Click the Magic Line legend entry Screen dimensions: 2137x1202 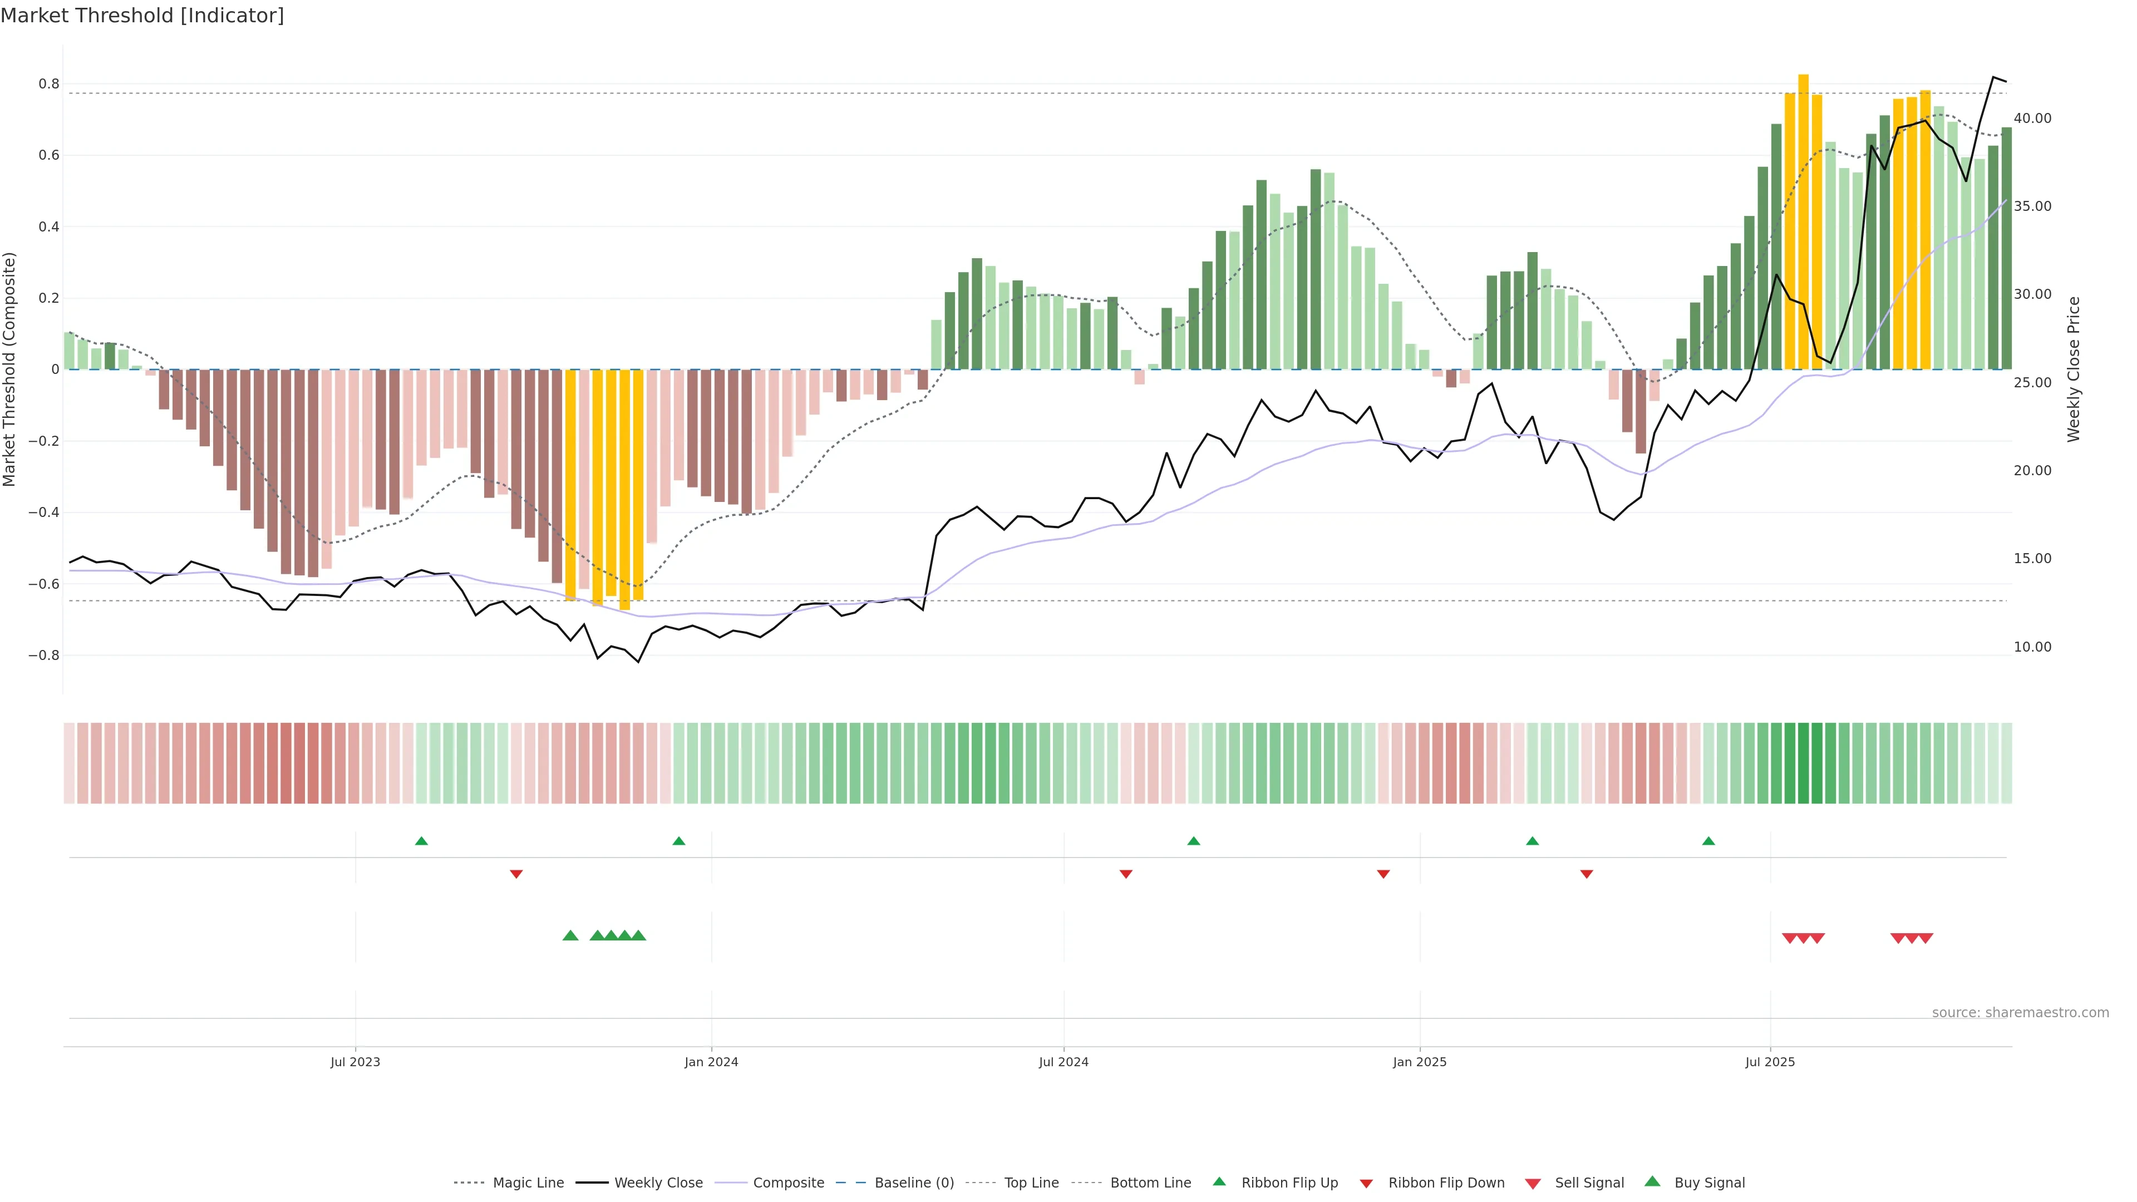[528, 1183]
